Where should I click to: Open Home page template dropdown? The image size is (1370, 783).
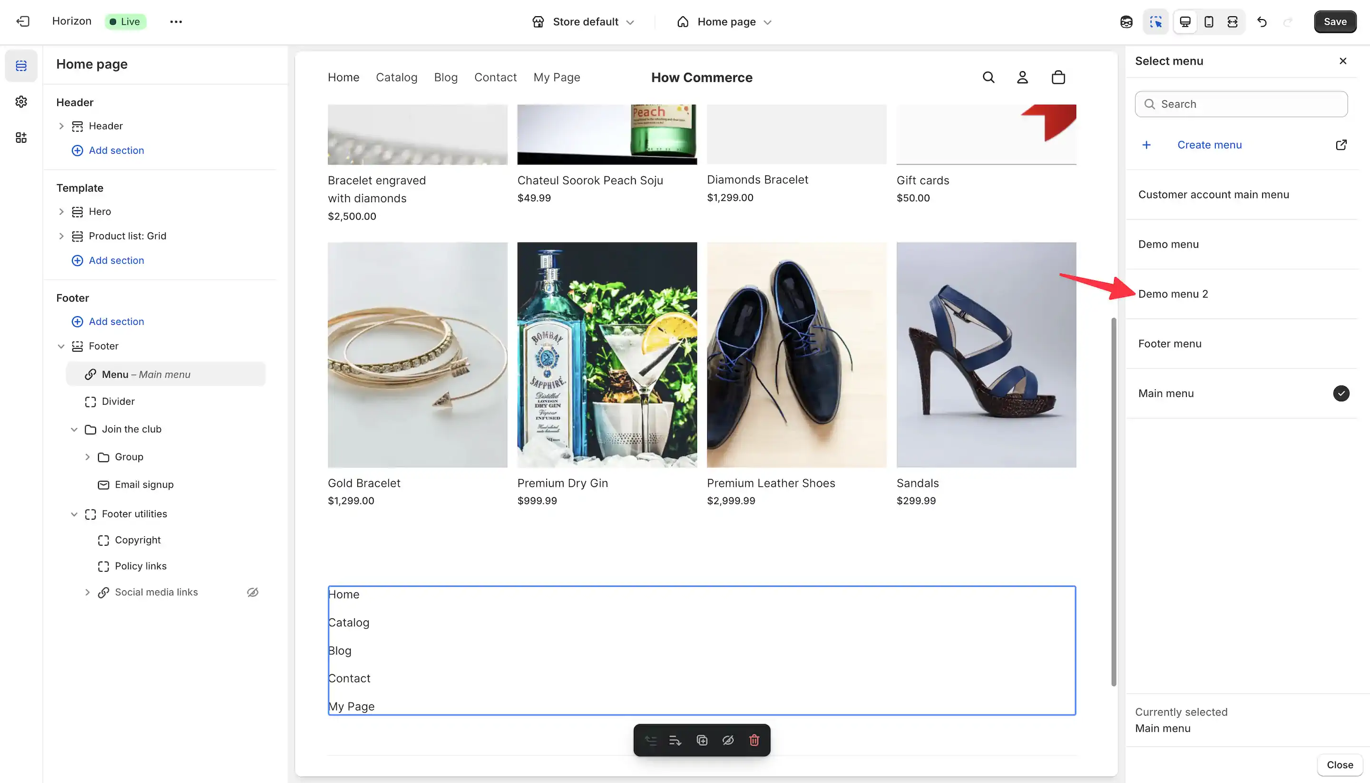[x=724, y=21]
